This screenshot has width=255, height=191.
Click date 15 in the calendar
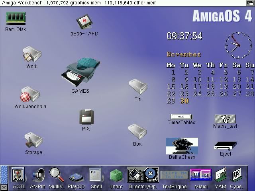(171, 87)
